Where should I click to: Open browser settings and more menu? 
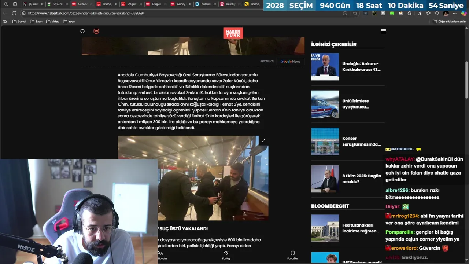pyautogui.click(x=455, y=13)
